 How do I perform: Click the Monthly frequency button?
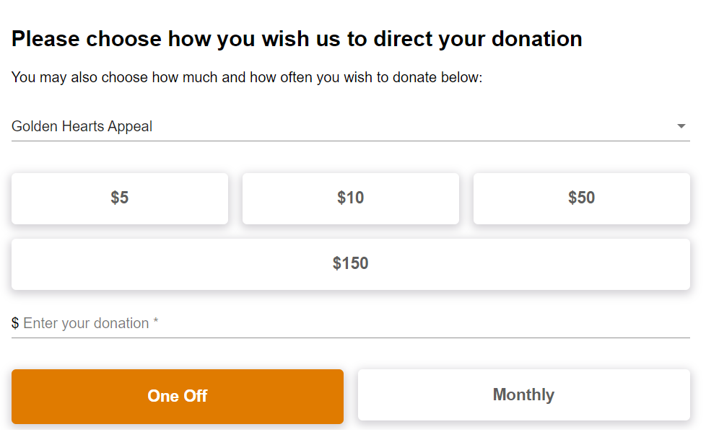click(523, 394)
